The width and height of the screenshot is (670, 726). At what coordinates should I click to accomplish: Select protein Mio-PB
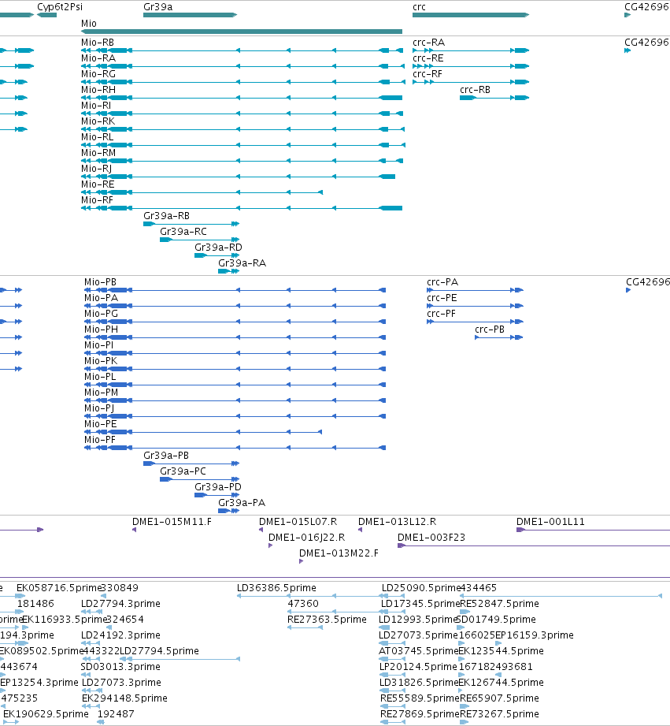pyautogui.click(x=100, y=282)
